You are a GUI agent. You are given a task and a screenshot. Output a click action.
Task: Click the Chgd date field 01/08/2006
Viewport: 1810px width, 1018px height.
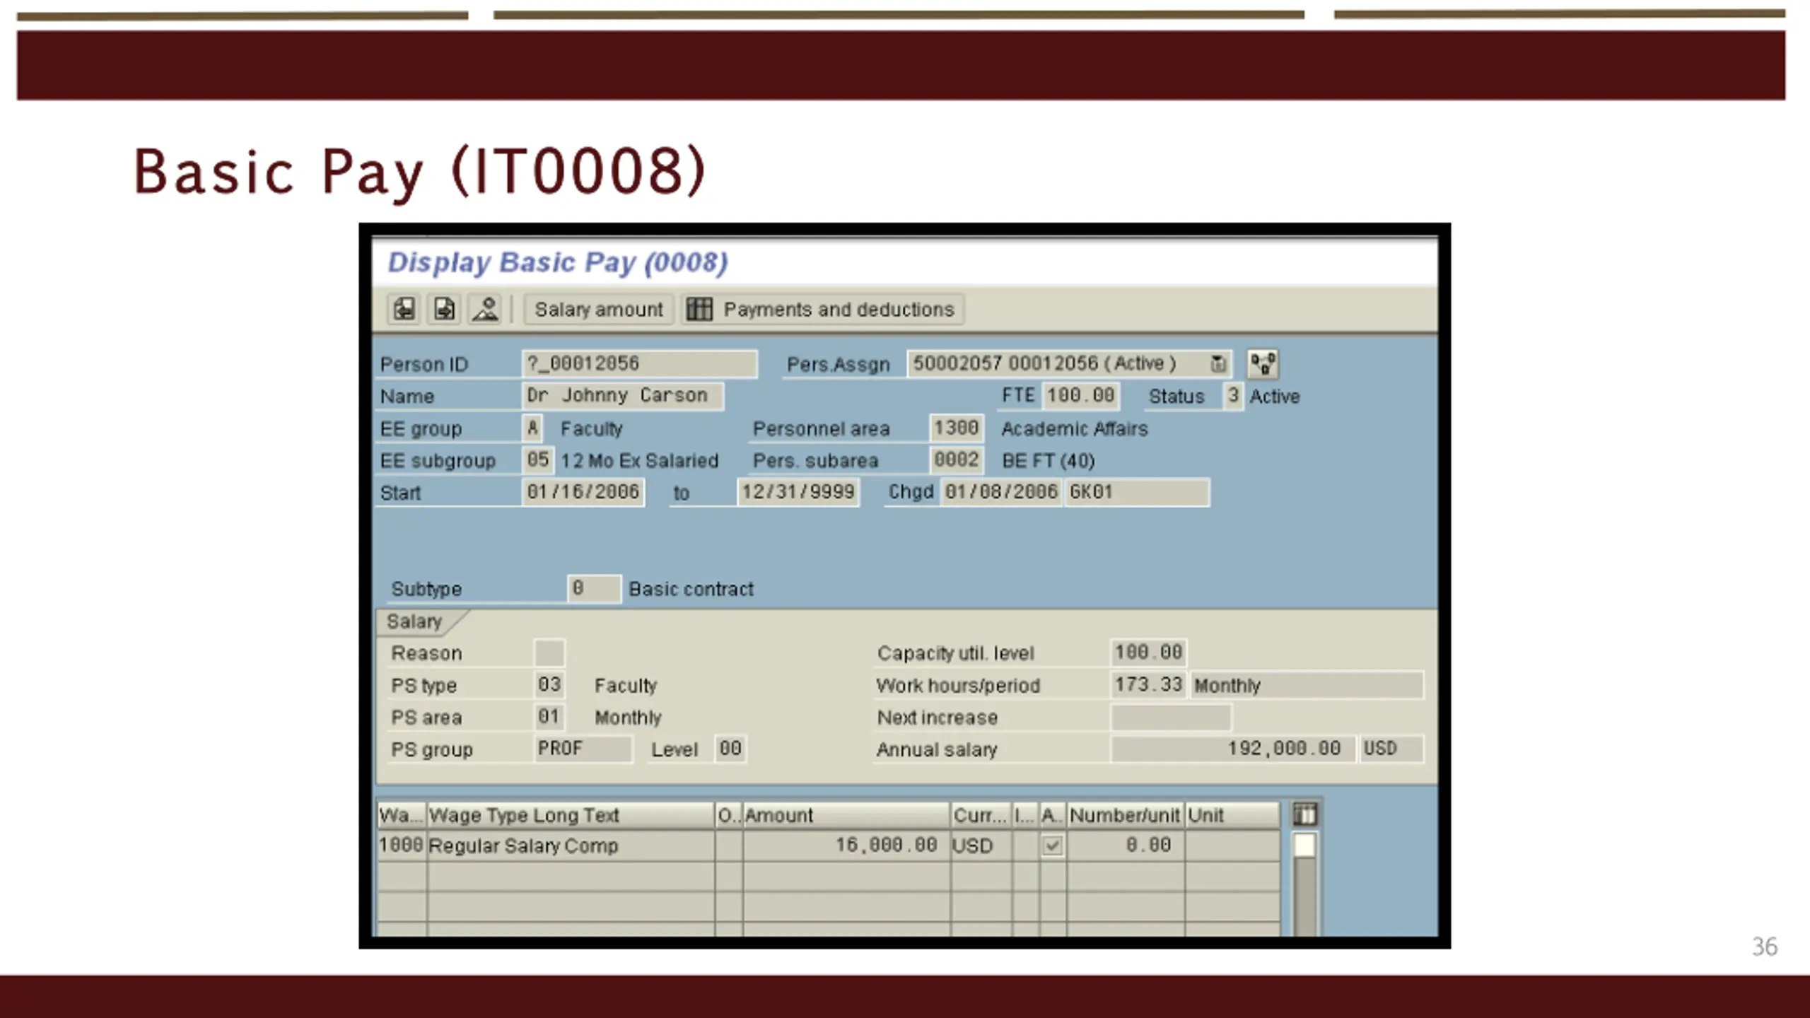tap(1000, 492)
